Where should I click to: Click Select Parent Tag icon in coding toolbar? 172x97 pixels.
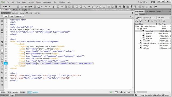[2, 42]
